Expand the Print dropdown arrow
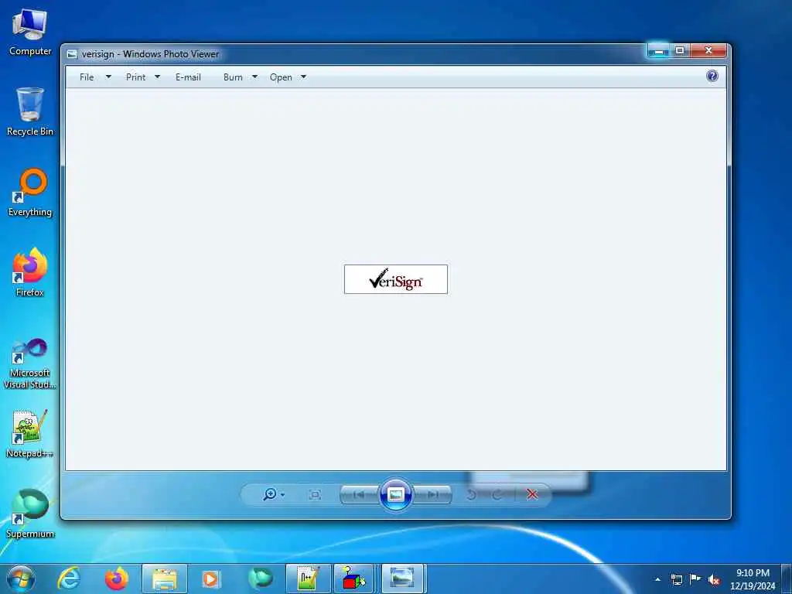Screen dimensions: 792x594 [x=157, y=77]
